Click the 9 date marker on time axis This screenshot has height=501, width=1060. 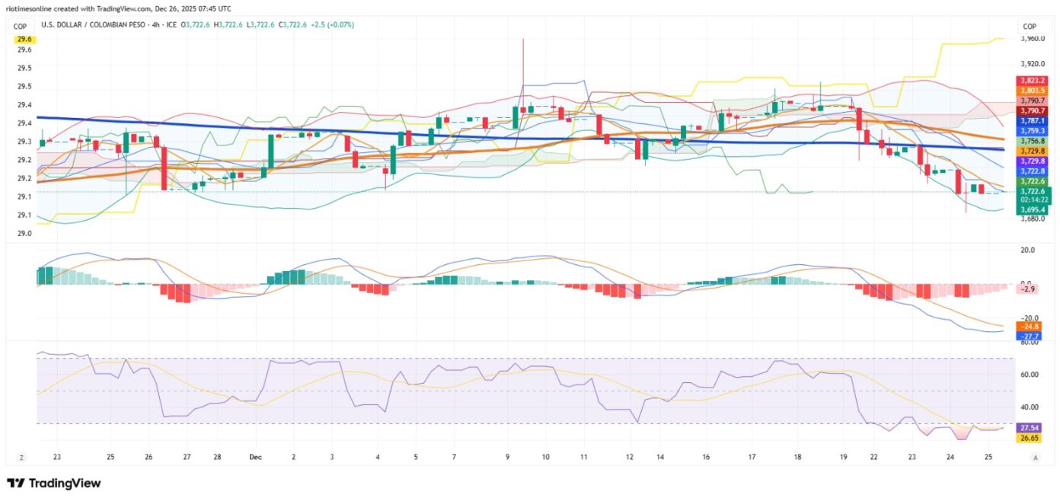tap(507, 457)
